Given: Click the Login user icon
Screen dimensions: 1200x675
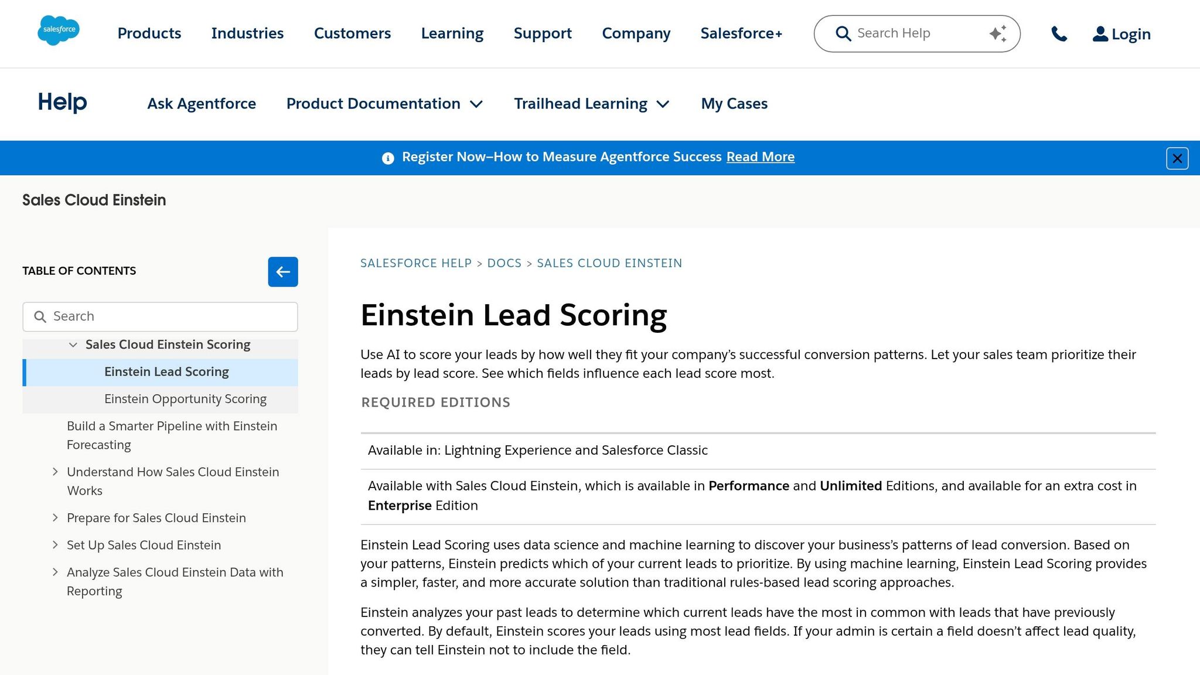Looking at the screenshot, I should pyautogui.click(x=1100, y=34).
